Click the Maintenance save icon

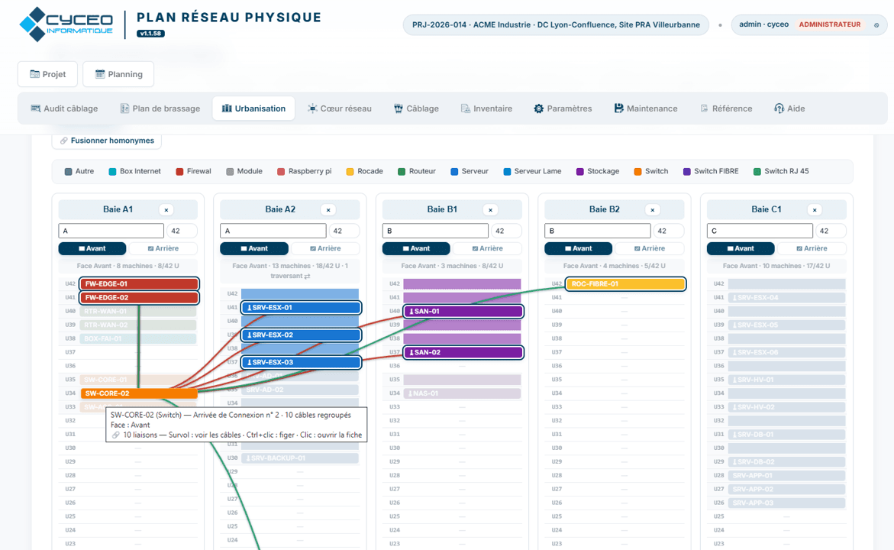click(x=618, y=108)
